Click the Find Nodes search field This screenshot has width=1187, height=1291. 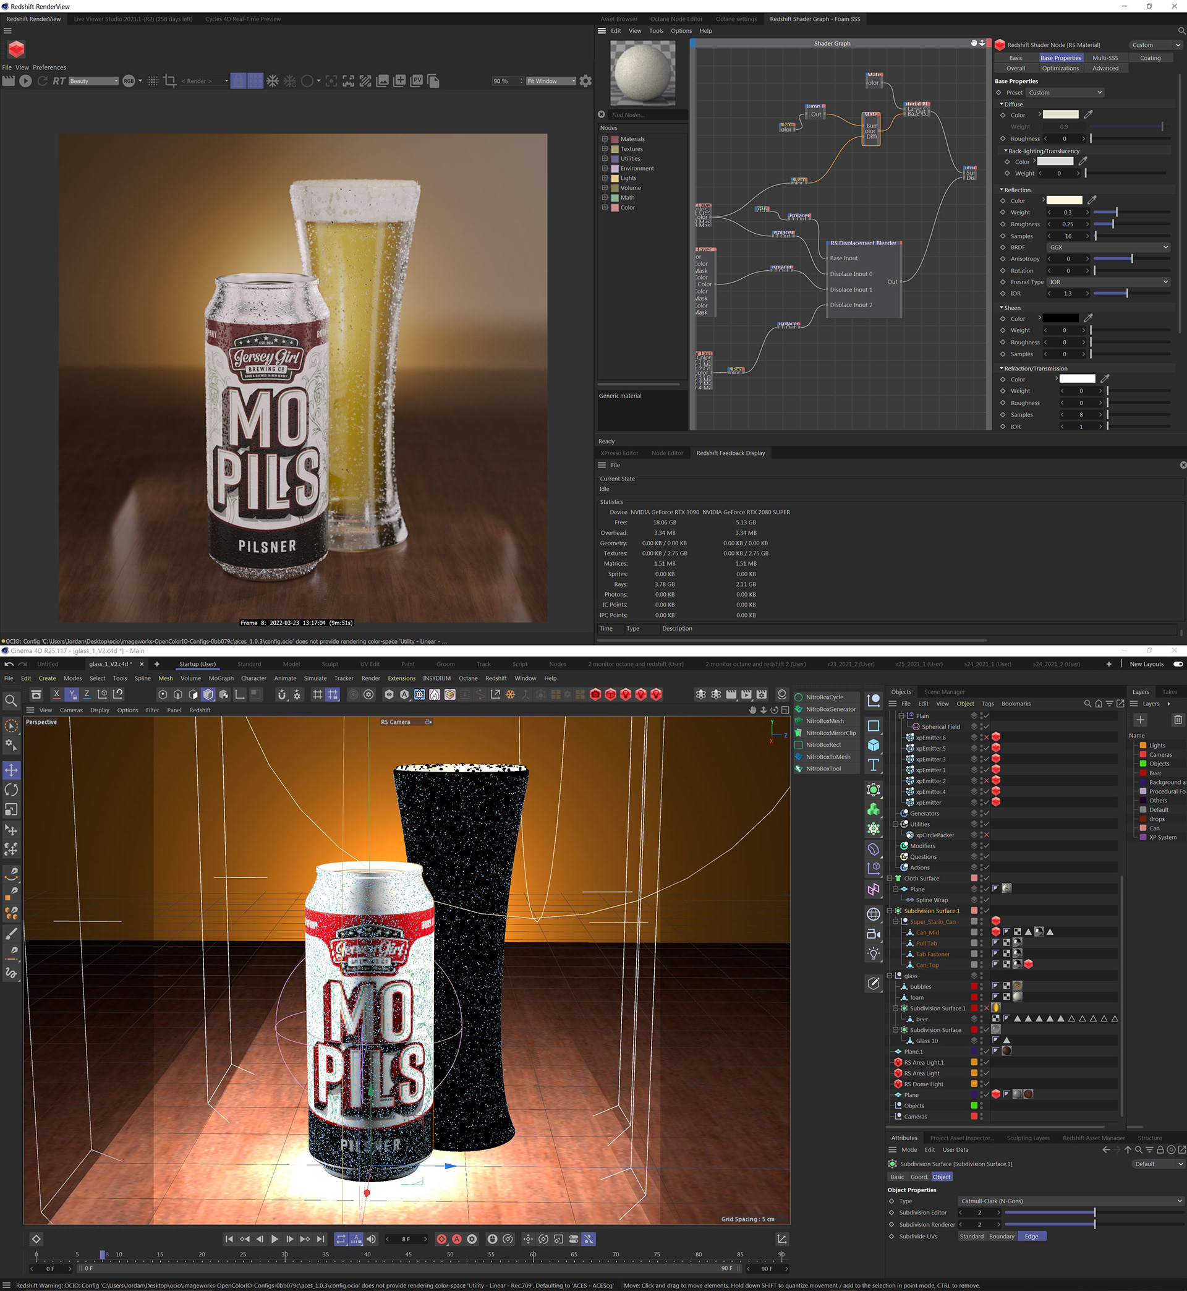click(x=645, y=115)
